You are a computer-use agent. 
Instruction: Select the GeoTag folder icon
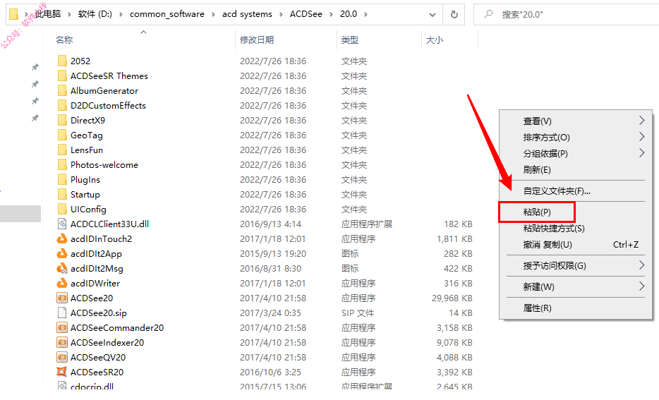[62, 135]
